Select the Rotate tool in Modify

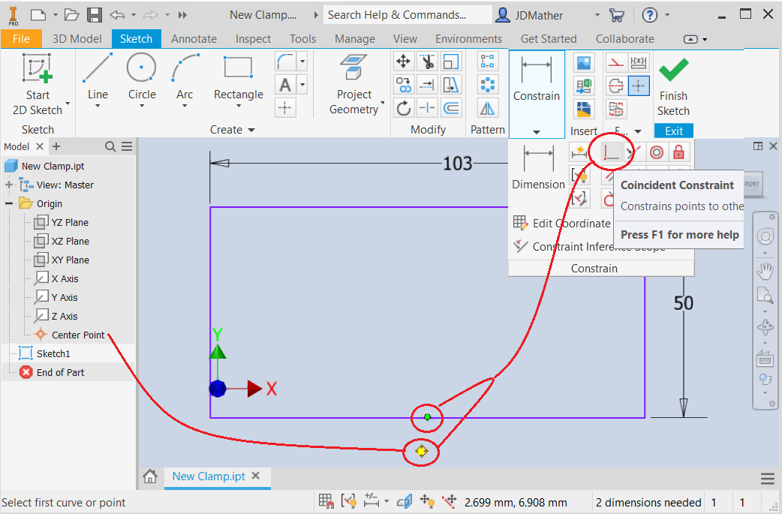(403, 108)
